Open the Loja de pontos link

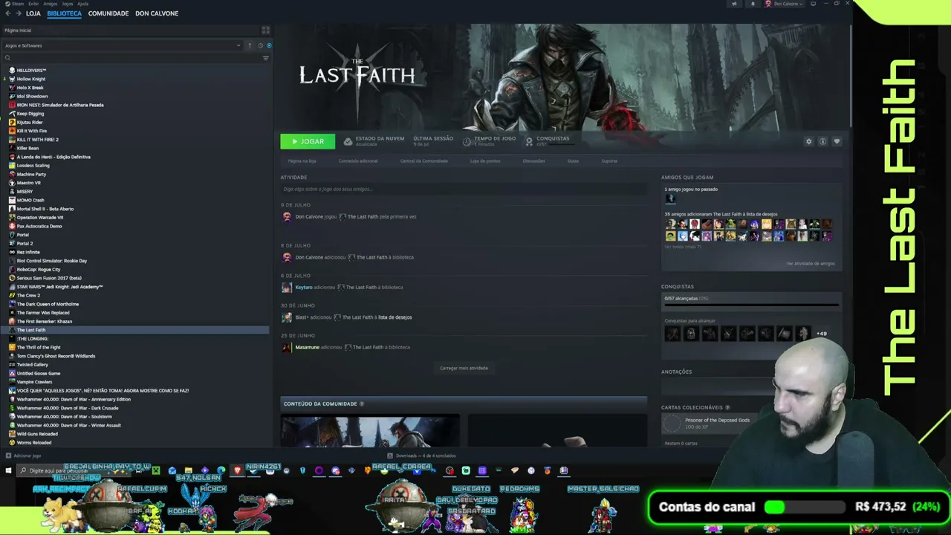click(485, 160)
